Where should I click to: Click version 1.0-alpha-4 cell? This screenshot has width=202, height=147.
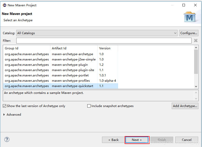pos(108,81)
